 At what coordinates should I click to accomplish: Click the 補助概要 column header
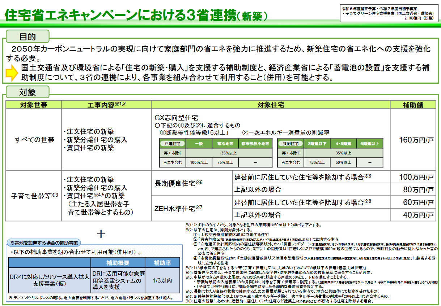pyautogui.click(x=118, y=262)
